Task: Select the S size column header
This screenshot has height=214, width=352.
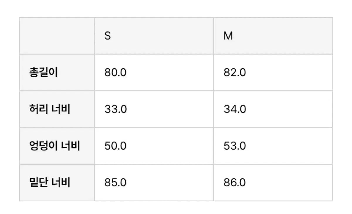Action: click(154, 36)
